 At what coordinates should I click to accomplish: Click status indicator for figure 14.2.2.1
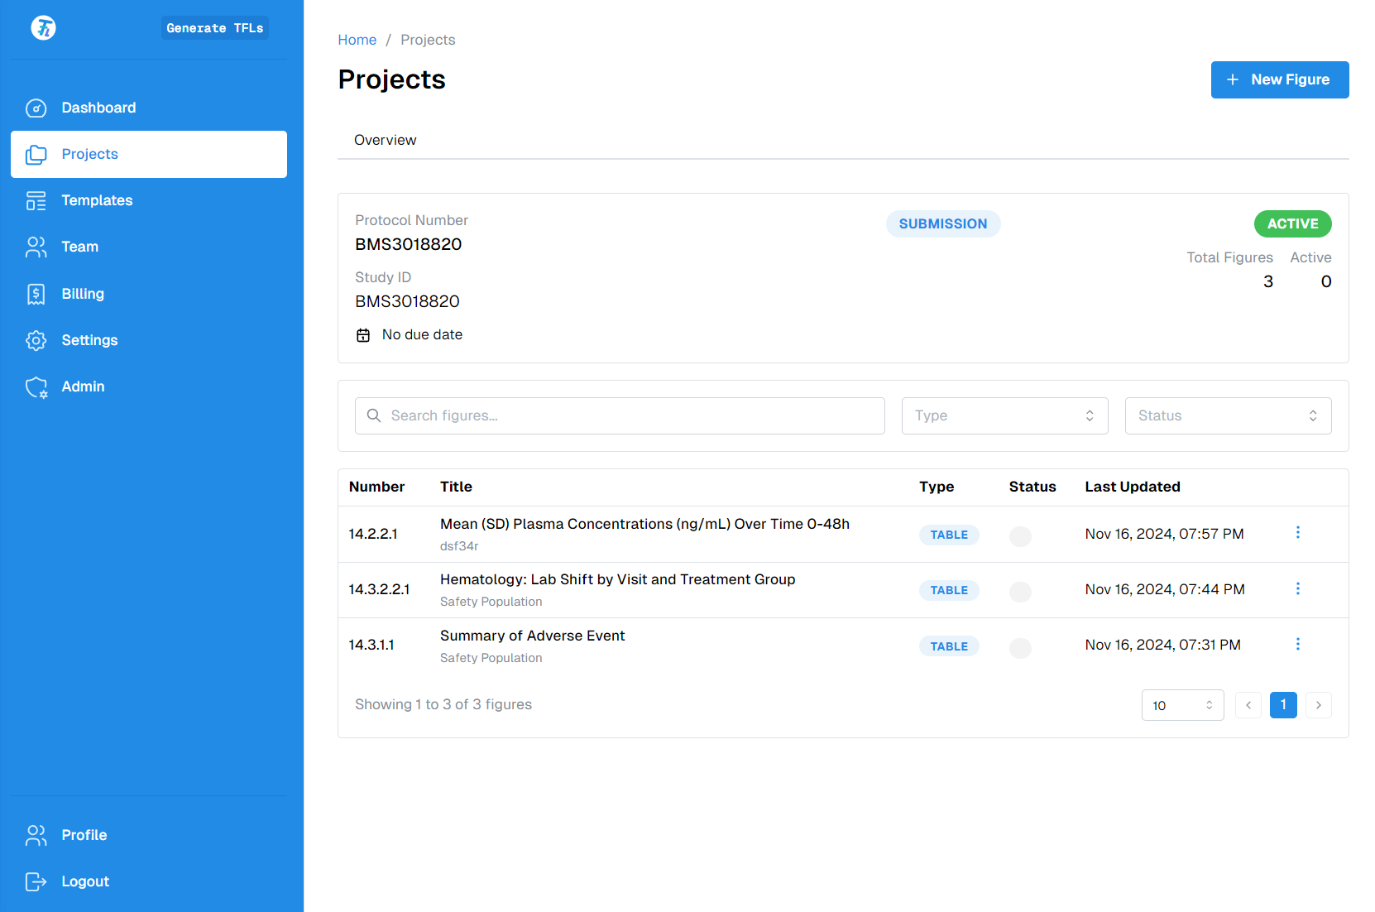1020,535
